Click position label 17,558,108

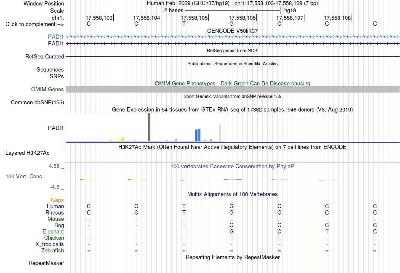point(337,18)
